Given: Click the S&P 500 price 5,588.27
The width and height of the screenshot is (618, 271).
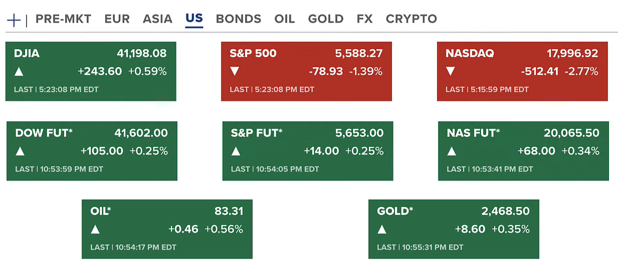Looking at the screenshot, I should pos(358,54).
